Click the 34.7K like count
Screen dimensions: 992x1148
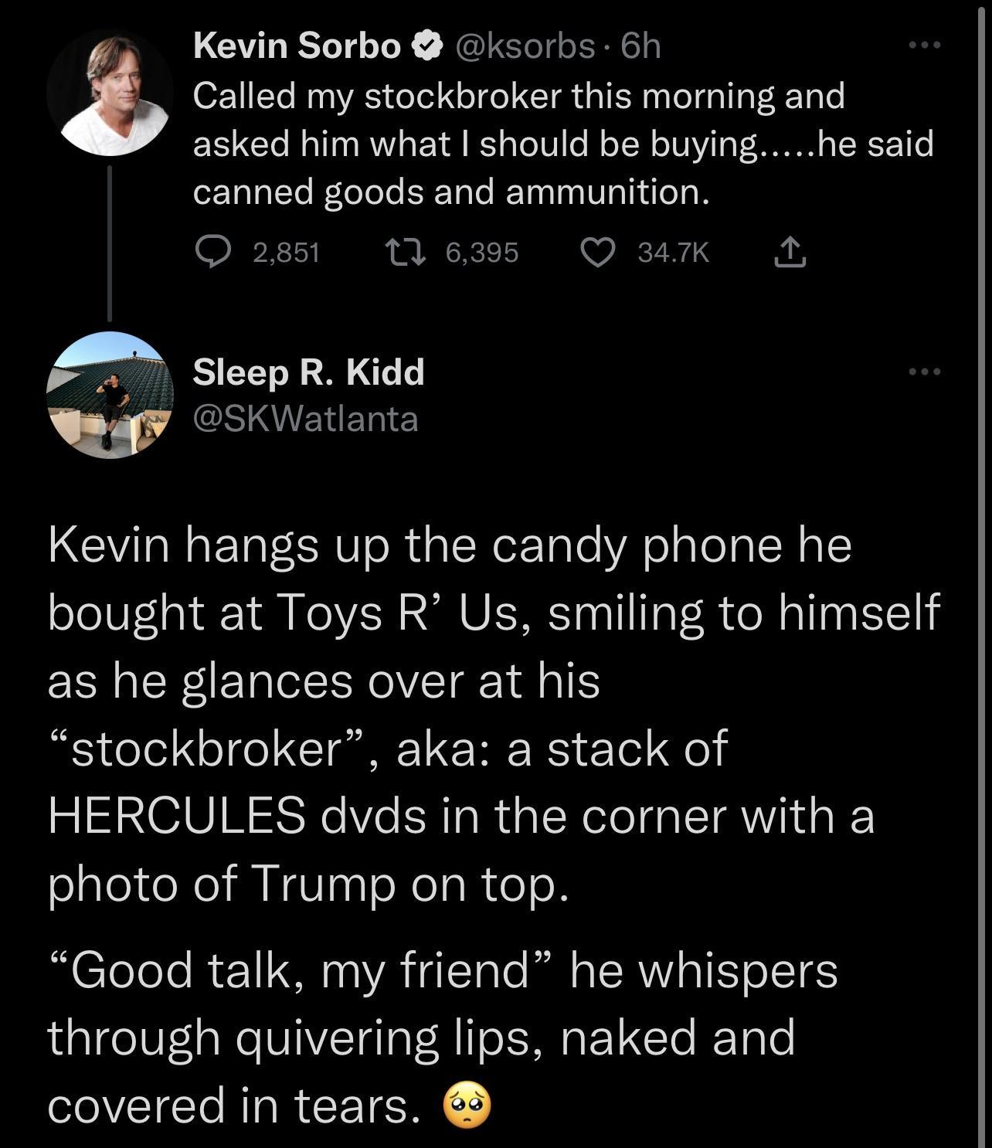tap(674, 250)
